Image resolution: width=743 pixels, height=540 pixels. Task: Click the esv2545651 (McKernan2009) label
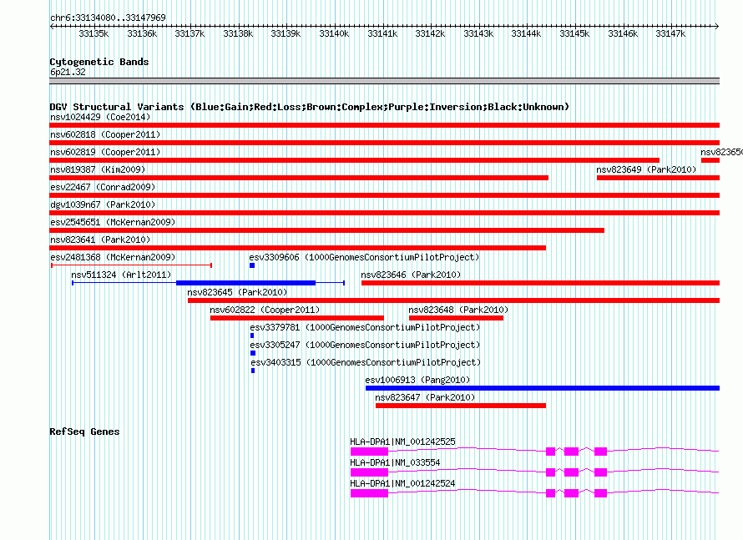(113, 222)
